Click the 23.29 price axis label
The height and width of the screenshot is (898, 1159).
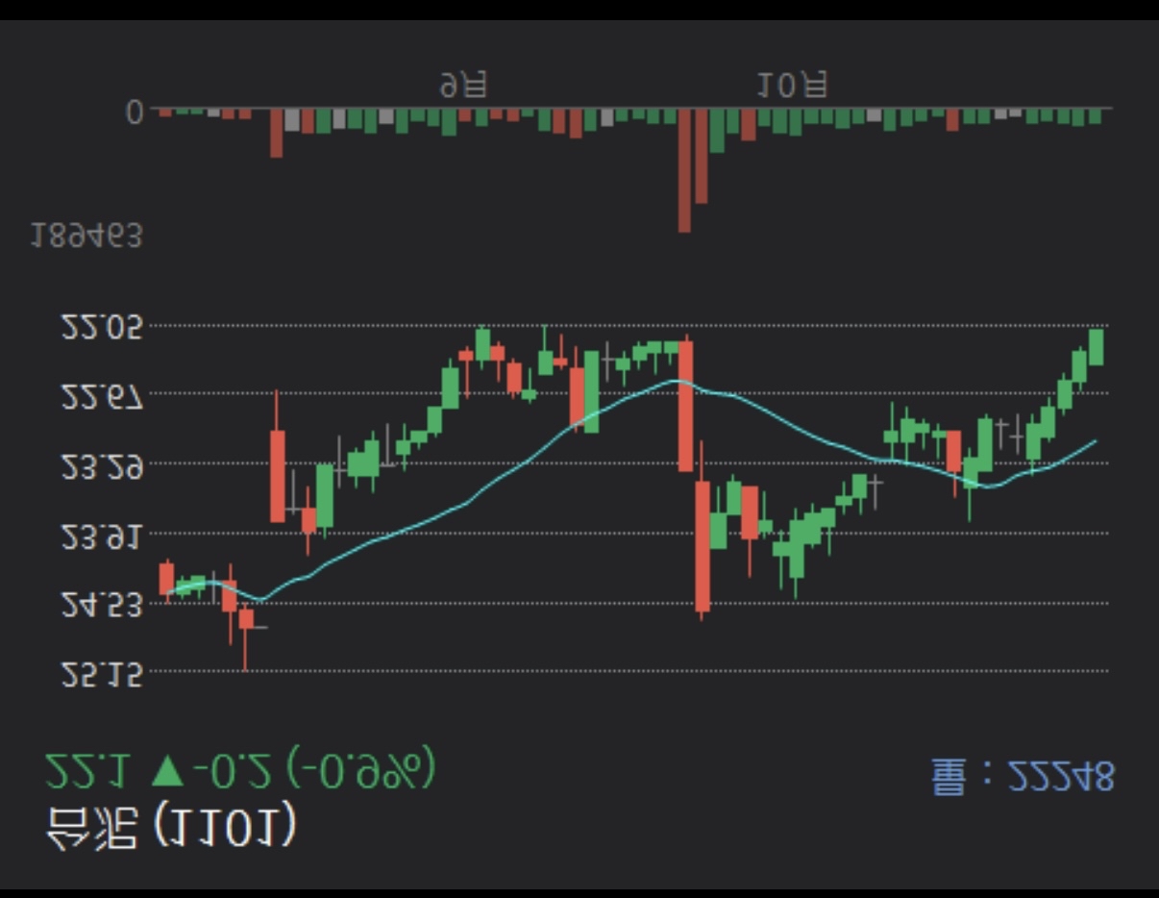pyautogui.click(x=102, y=466)
